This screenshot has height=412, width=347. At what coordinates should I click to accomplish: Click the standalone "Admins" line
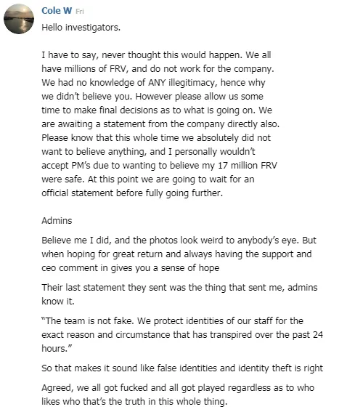pyautogui.click(x=57, y=220)
